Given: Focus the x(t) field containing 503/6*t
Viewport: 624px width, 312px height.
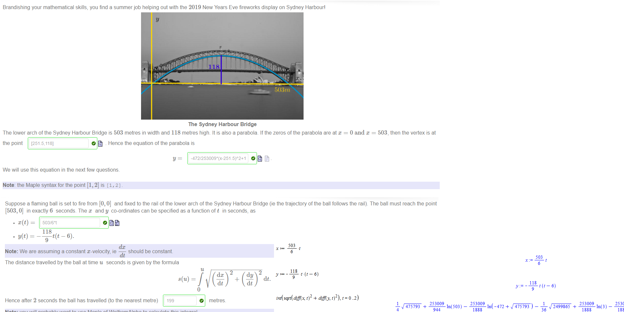Looking at the screenshot, I should tap(70, 223).
